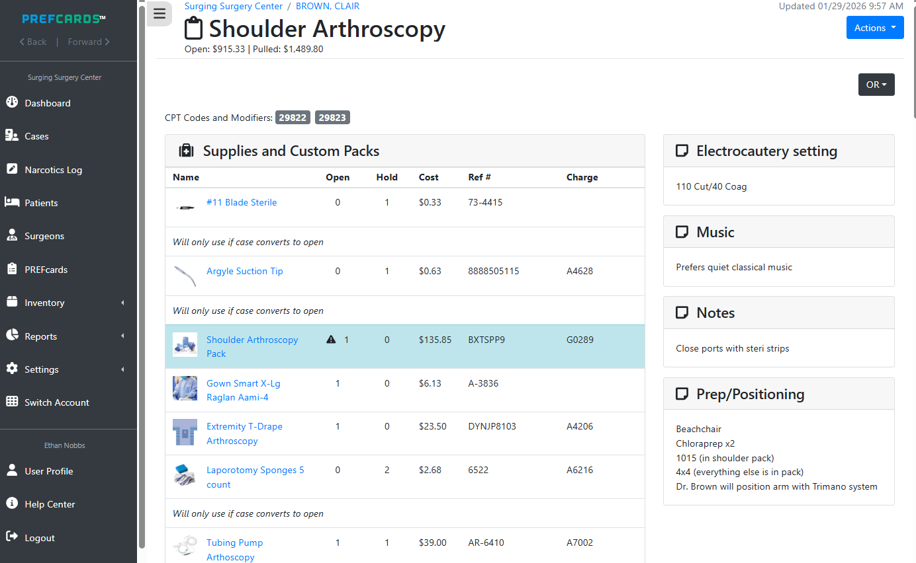The image size is (916, 563).
Task: Open the Surgeons section
Action: (44, 236)
